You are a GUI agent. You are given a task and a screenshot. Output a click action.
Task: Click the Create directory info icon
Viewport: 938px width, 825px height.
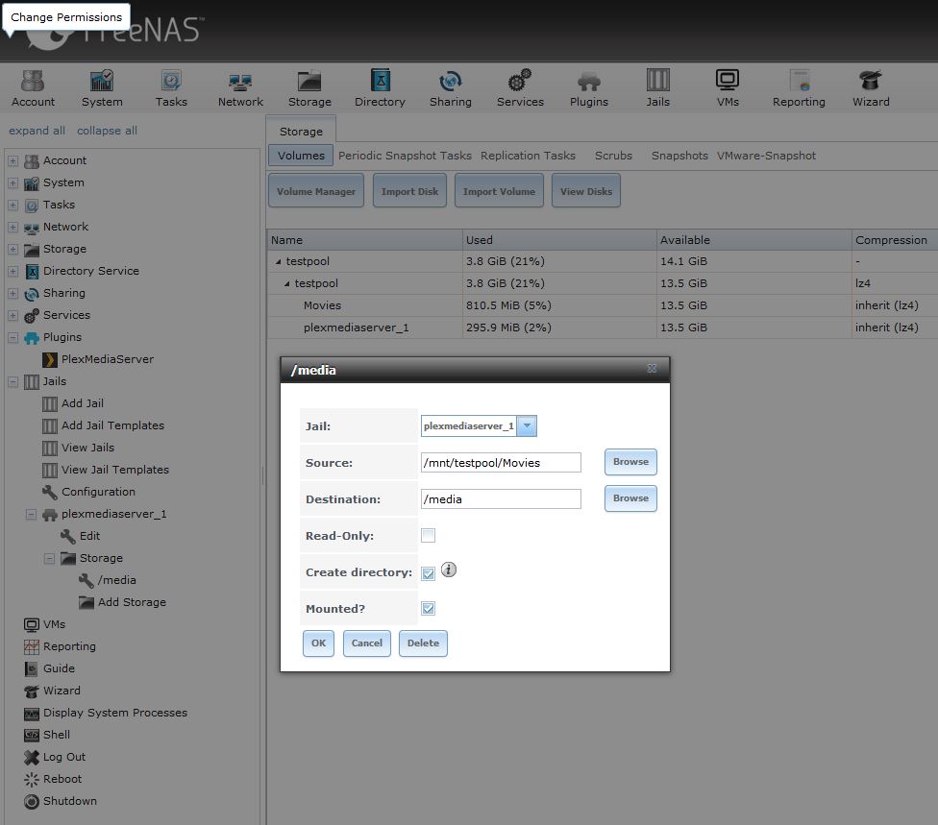[x=449, y=570]
